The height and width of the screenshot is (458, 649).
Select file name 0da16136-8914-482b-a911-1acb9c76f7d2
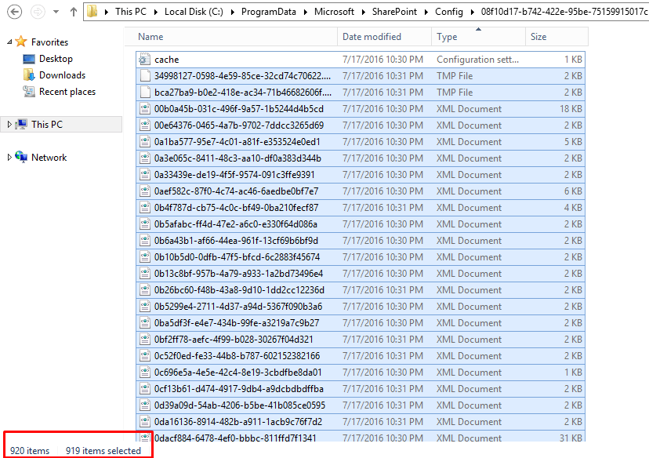tap(238, 422)
